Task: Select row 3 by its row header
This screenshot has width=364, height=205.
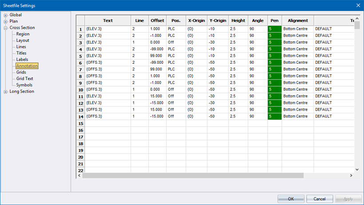Action: click(x=80, y=43)
